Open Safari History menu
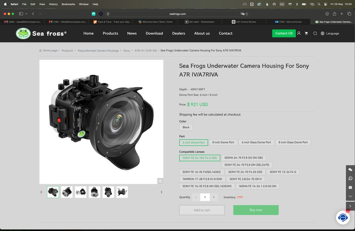355x231 pixels. (53, 4)
